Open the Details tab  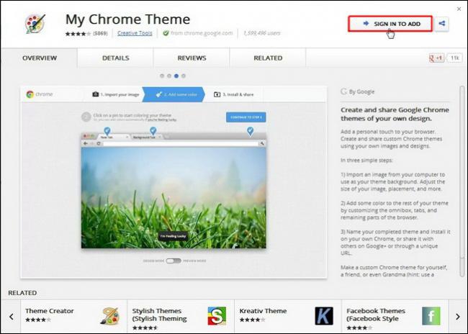(115, 58)
